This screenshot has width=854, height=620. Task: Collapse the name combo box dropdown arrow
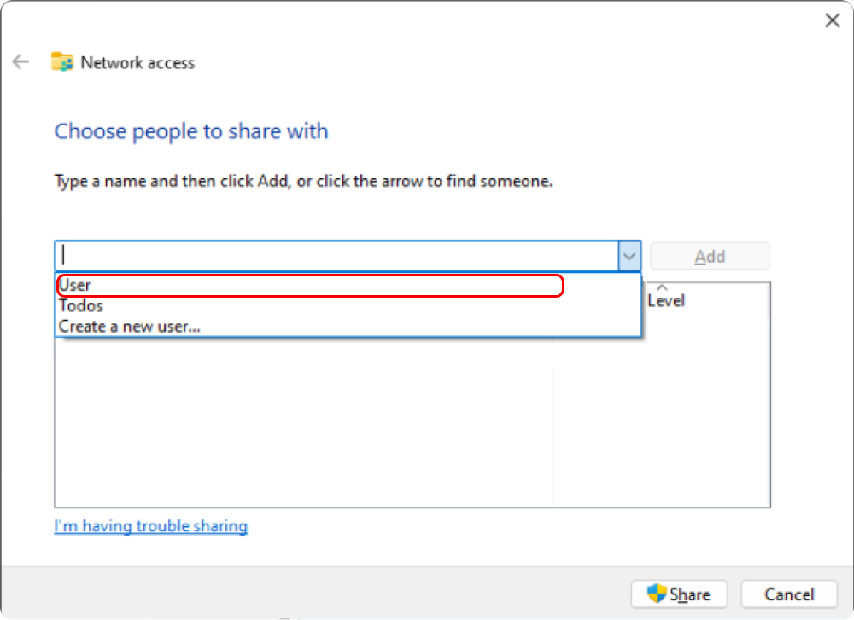pyautogui.click(x=629, y=256)
